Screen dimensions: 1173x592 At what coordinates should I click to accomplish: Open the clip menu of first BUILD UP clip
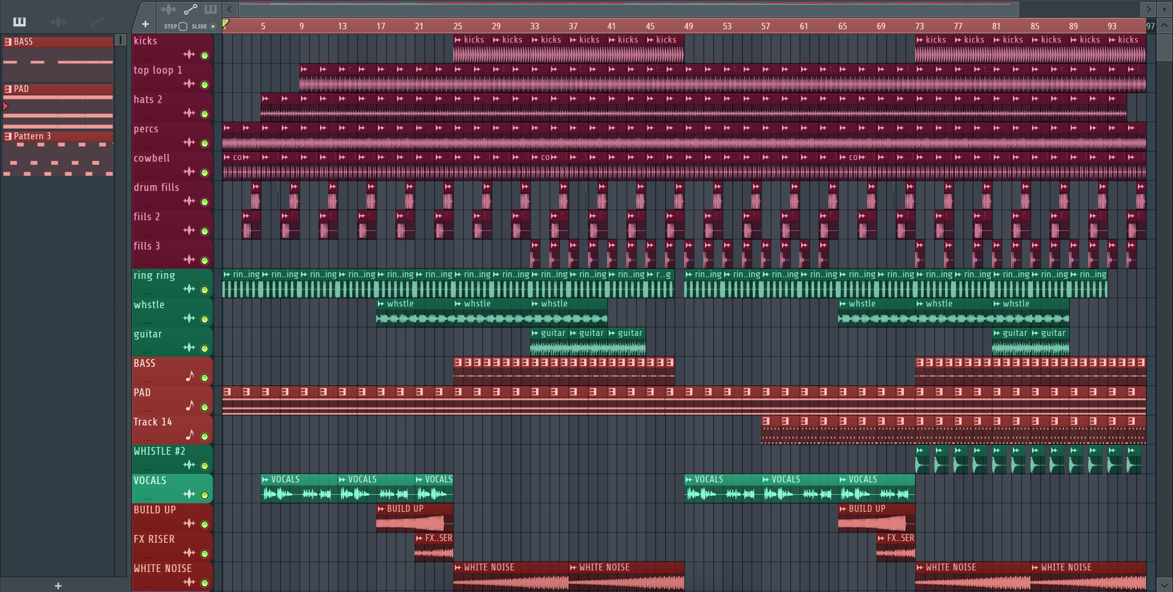381,509
